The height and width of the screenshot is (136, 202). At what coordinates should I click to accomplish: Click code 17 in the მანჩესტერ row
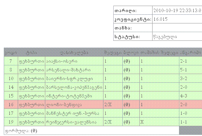(x=11, y=113)
